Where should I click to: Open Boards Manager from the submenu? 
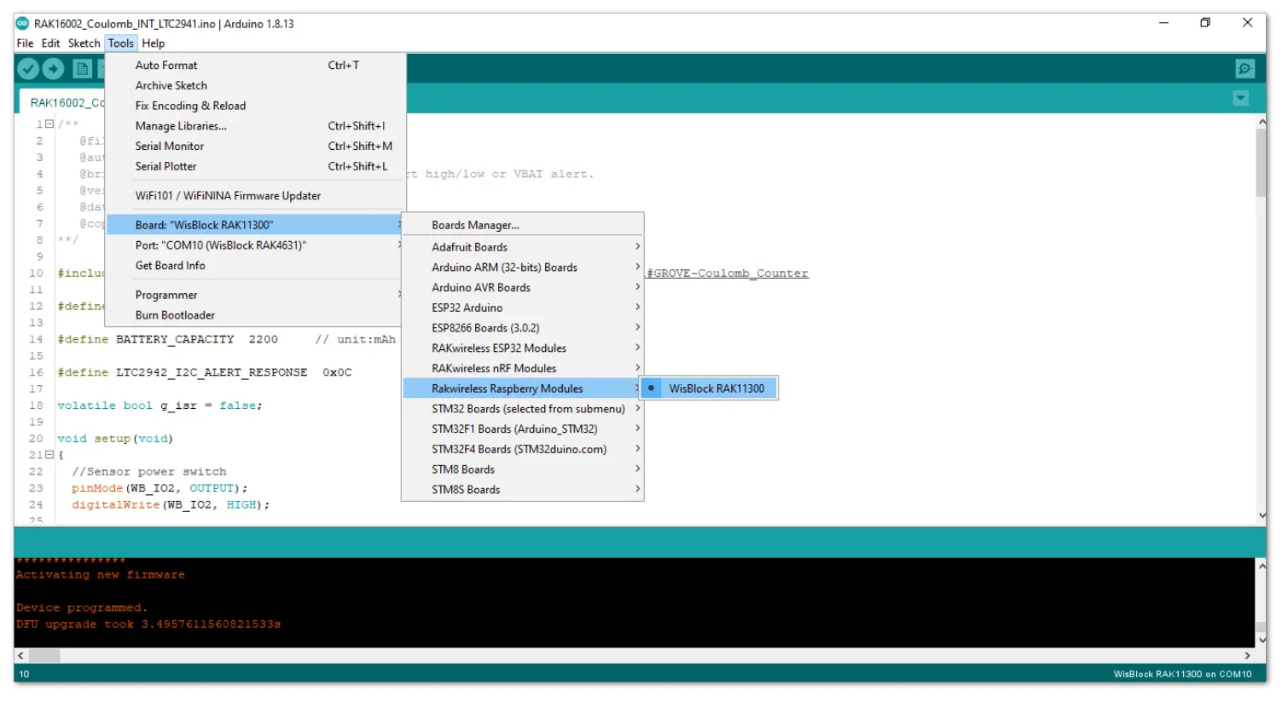[x=522, y=225]
